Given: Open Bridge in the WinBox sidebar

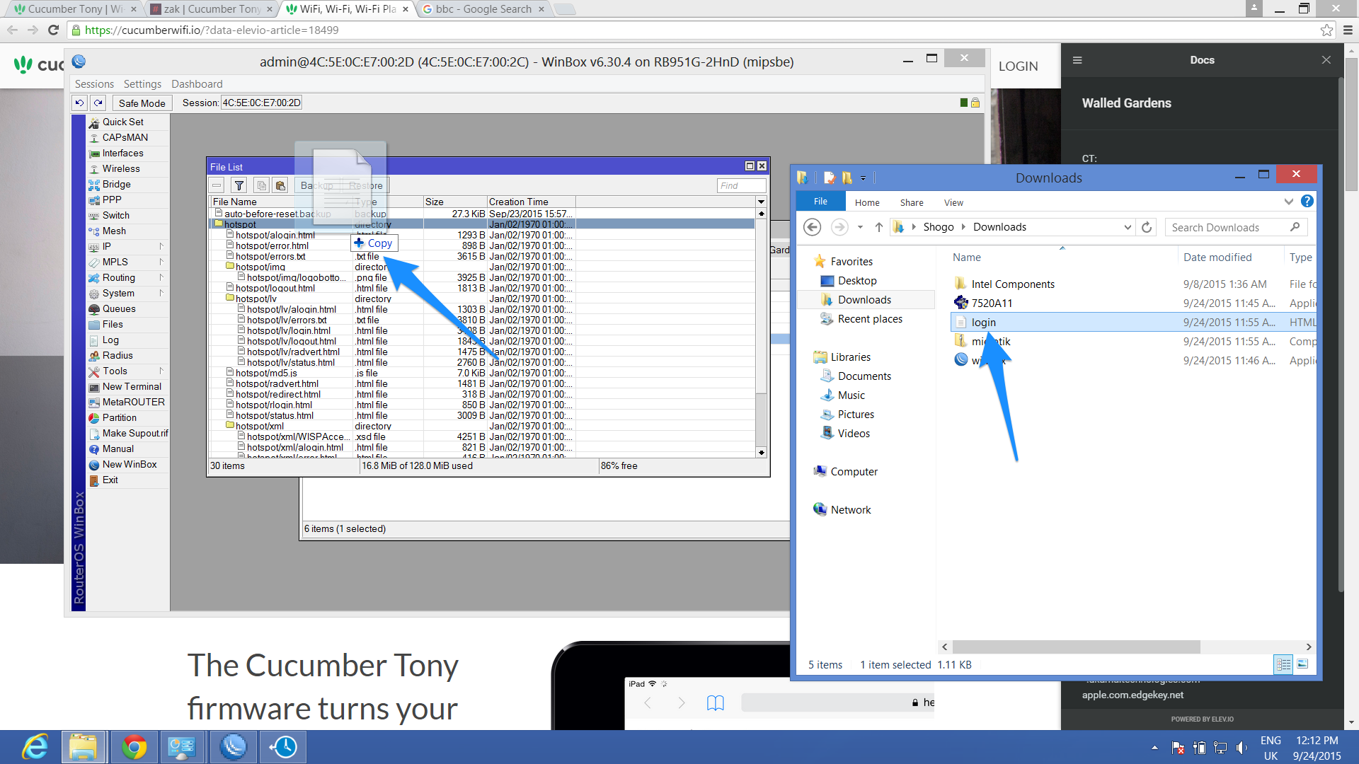Looking at the screenshot, I should [x=116, y=184].
